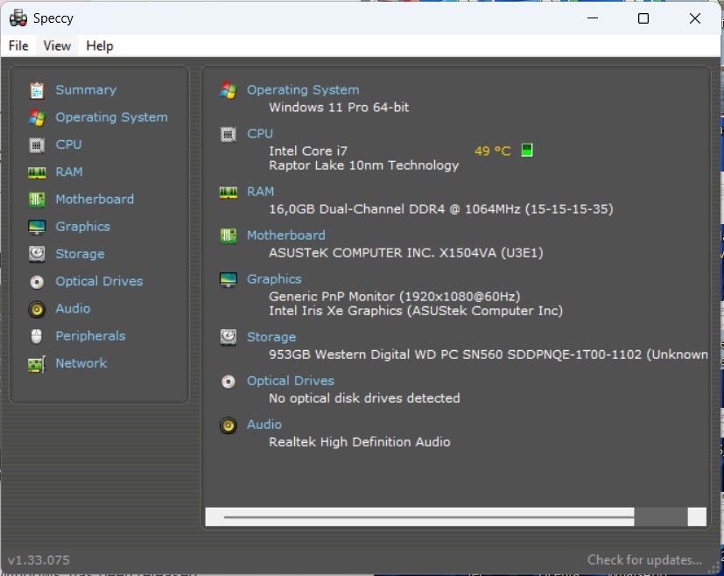
Task: Select Summary in the sidebar
Action: point(86,90)
